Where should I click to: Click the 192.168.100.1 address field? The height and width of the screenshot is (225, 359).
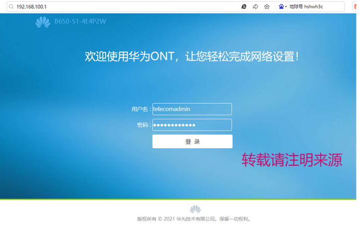pos(31,6)
